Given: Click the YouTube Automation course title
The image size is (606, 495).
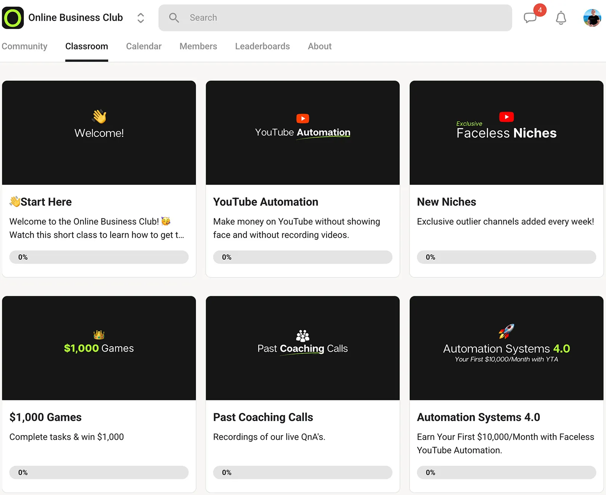Looking at the screenshot, I should point(266,202).
